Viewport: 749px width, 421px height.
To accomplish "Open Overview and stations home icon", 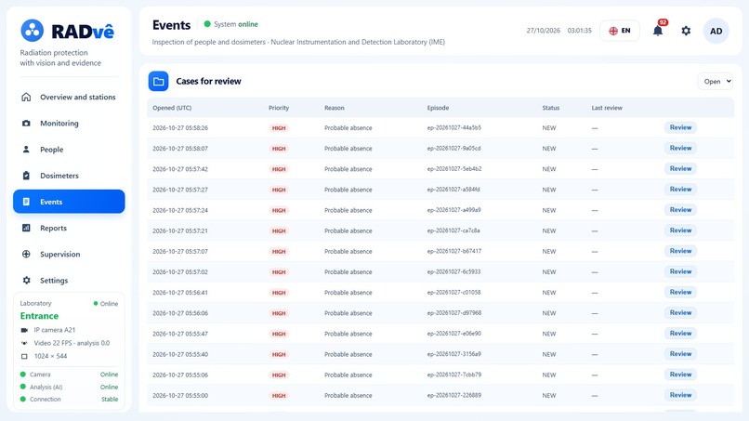I will (26, 97).
